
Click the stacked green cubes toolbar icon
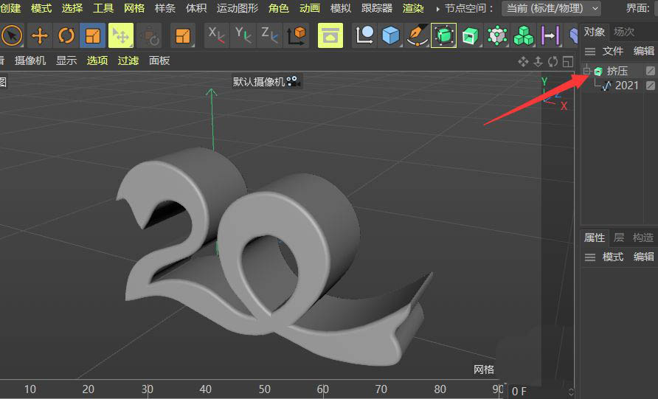click(524, 35)
